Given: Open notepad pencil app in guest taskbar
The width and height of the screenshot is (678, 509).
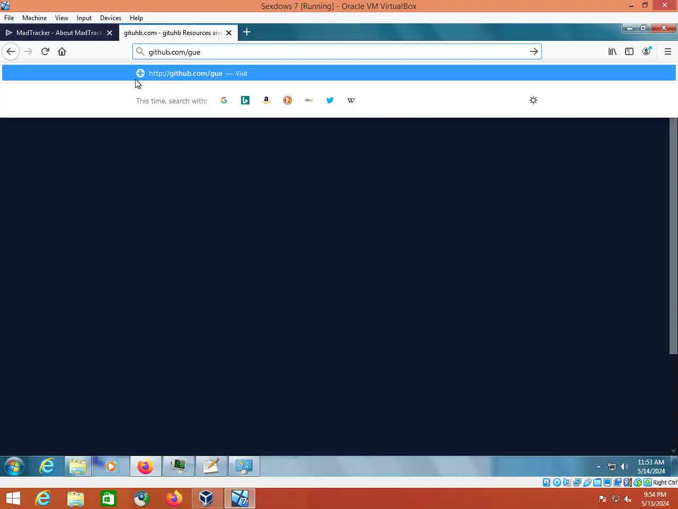Looking at the screenshot, I should pos(211,467).
